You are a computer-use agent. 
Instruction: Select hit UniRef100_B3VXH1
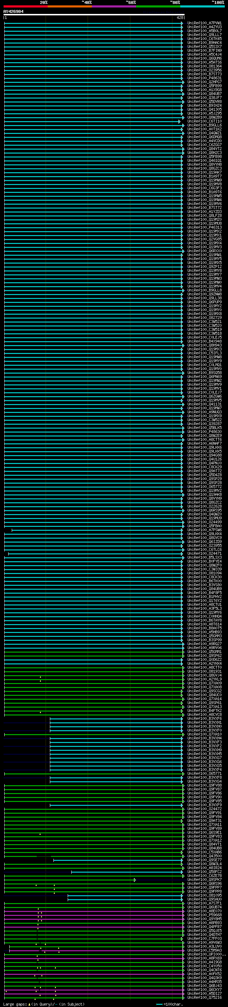204,722
